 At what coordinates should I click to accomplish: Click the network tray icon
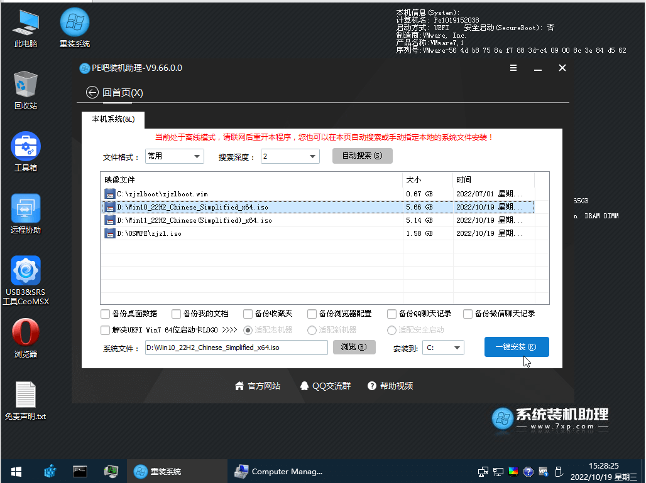click(x=483, y=472)
